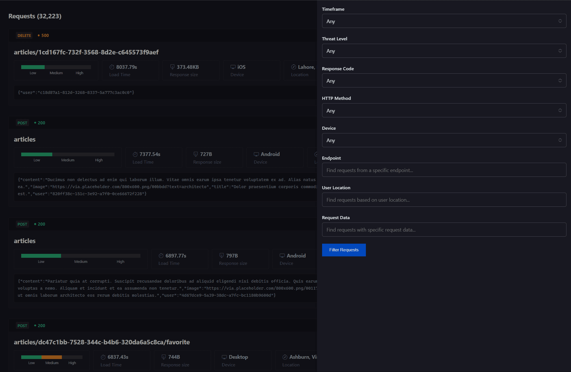Click the location icon beside Ashburn, Virginia
Screen dimensions: 571x372
285,357
